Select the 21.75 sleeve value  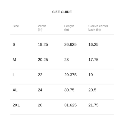pos(93,105)
